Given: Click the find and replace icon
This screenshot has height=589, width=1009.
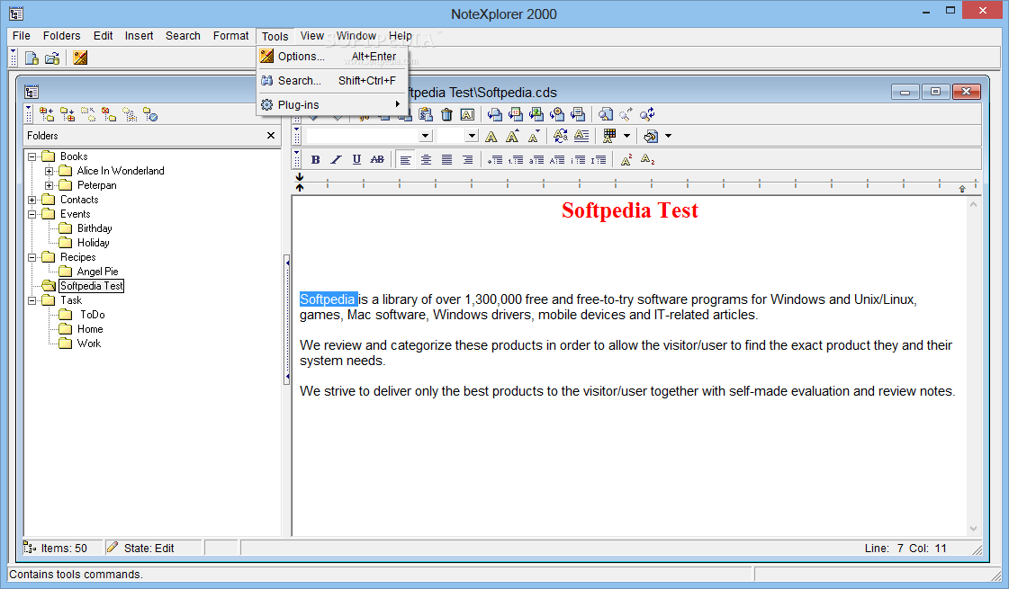Looking at the screenshot, I should pyautogui.click(x=646, y=114).
